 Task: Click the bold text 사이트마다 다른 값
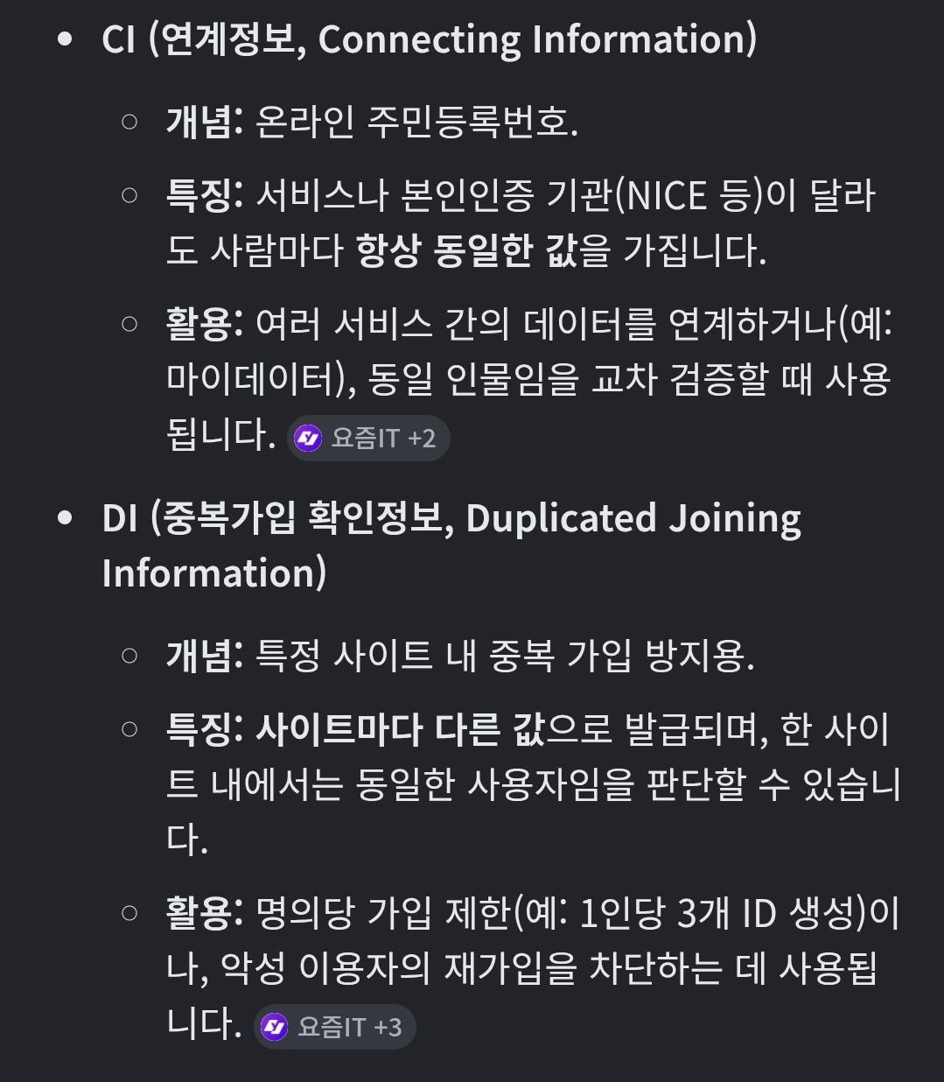coord(400,729)
